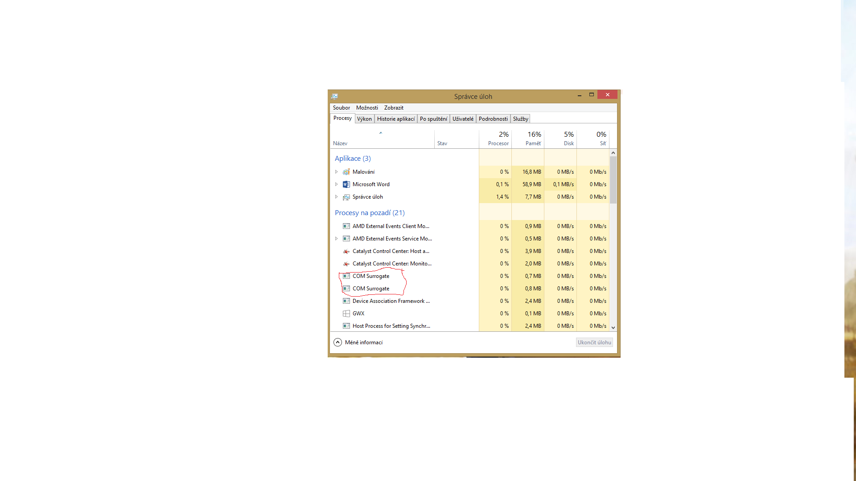This screenshot has height=481, width=856.
Task: Open the Podrobnosti tab
Action: pyautogui.click(x=493, y=119)
